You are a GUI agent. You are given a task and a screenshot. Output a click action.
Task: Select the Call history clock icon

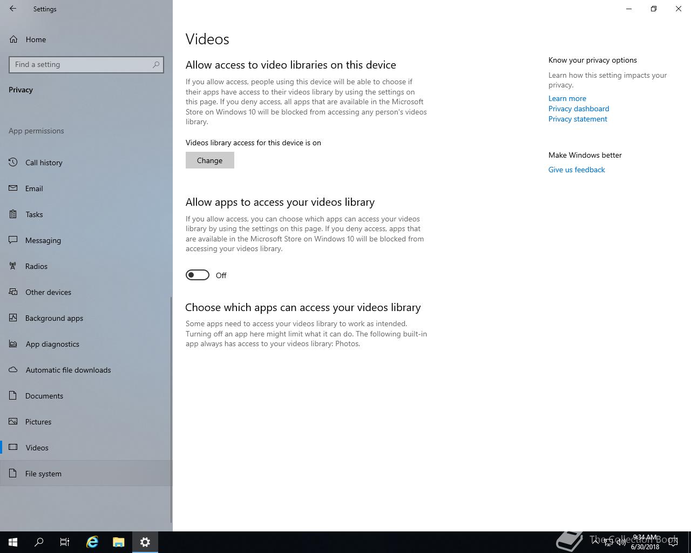click(x=13, y=163)
